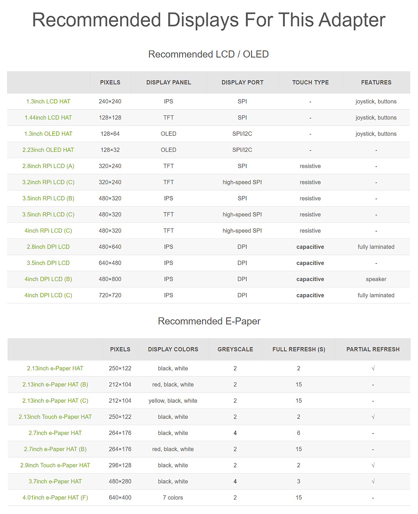Click the 1.3inch OLED HAT link

(48, 134)
